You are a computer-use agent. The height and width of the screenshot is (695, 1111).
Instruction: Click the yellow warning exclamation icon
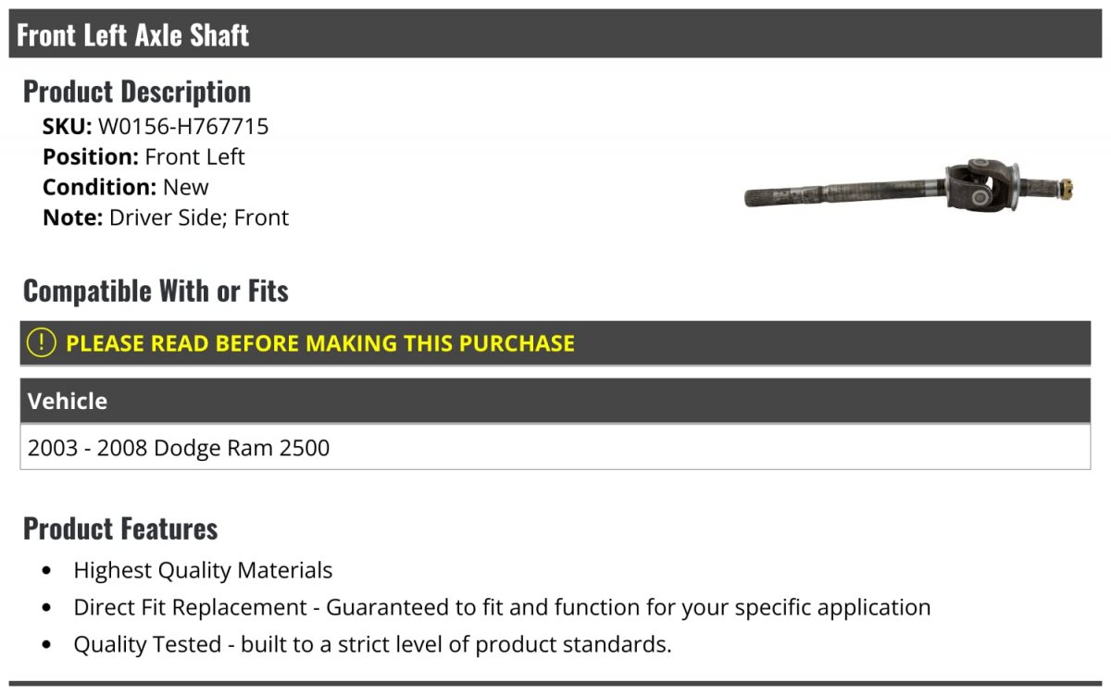[42, 342]
